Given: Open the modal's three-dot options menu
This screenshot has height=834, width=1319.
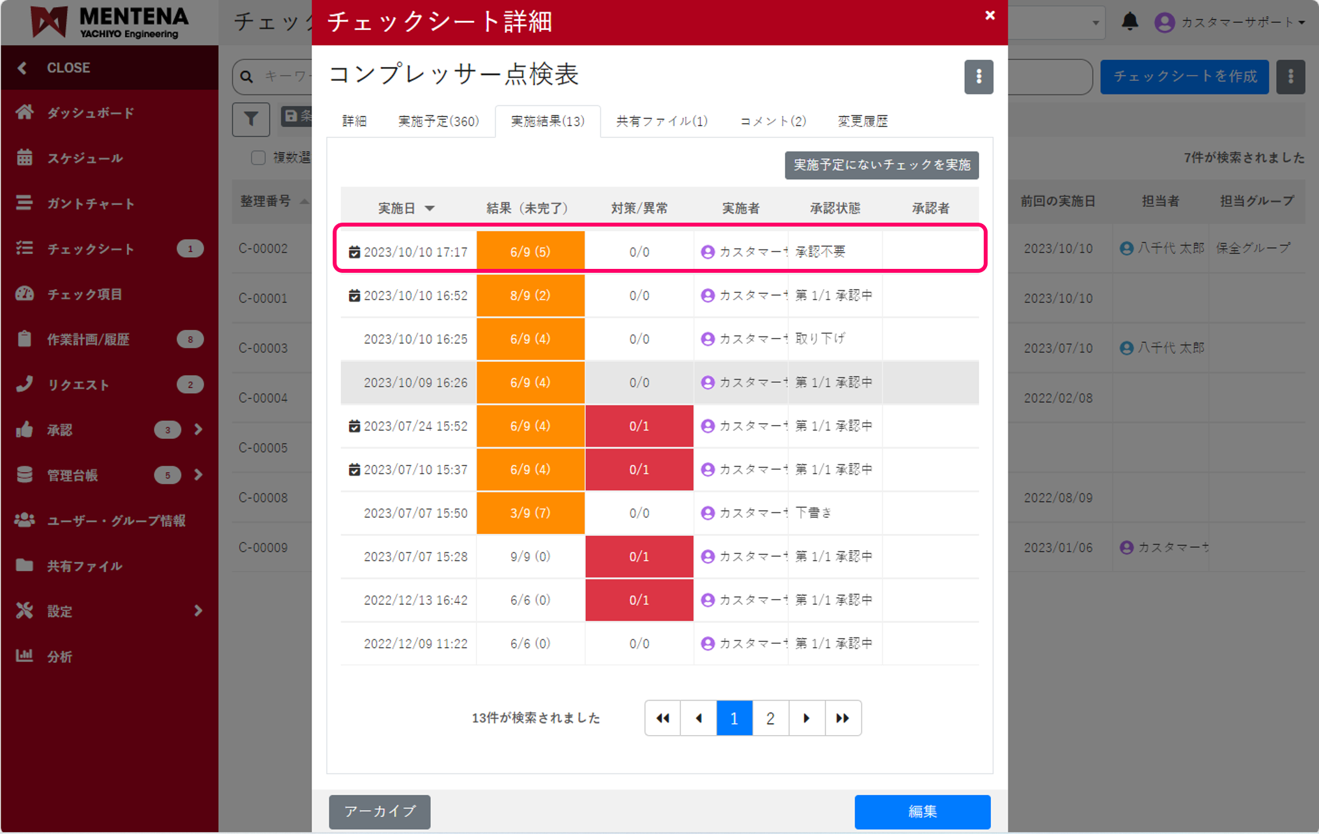Looking at the screenshot, I should [x=978, y=77].
